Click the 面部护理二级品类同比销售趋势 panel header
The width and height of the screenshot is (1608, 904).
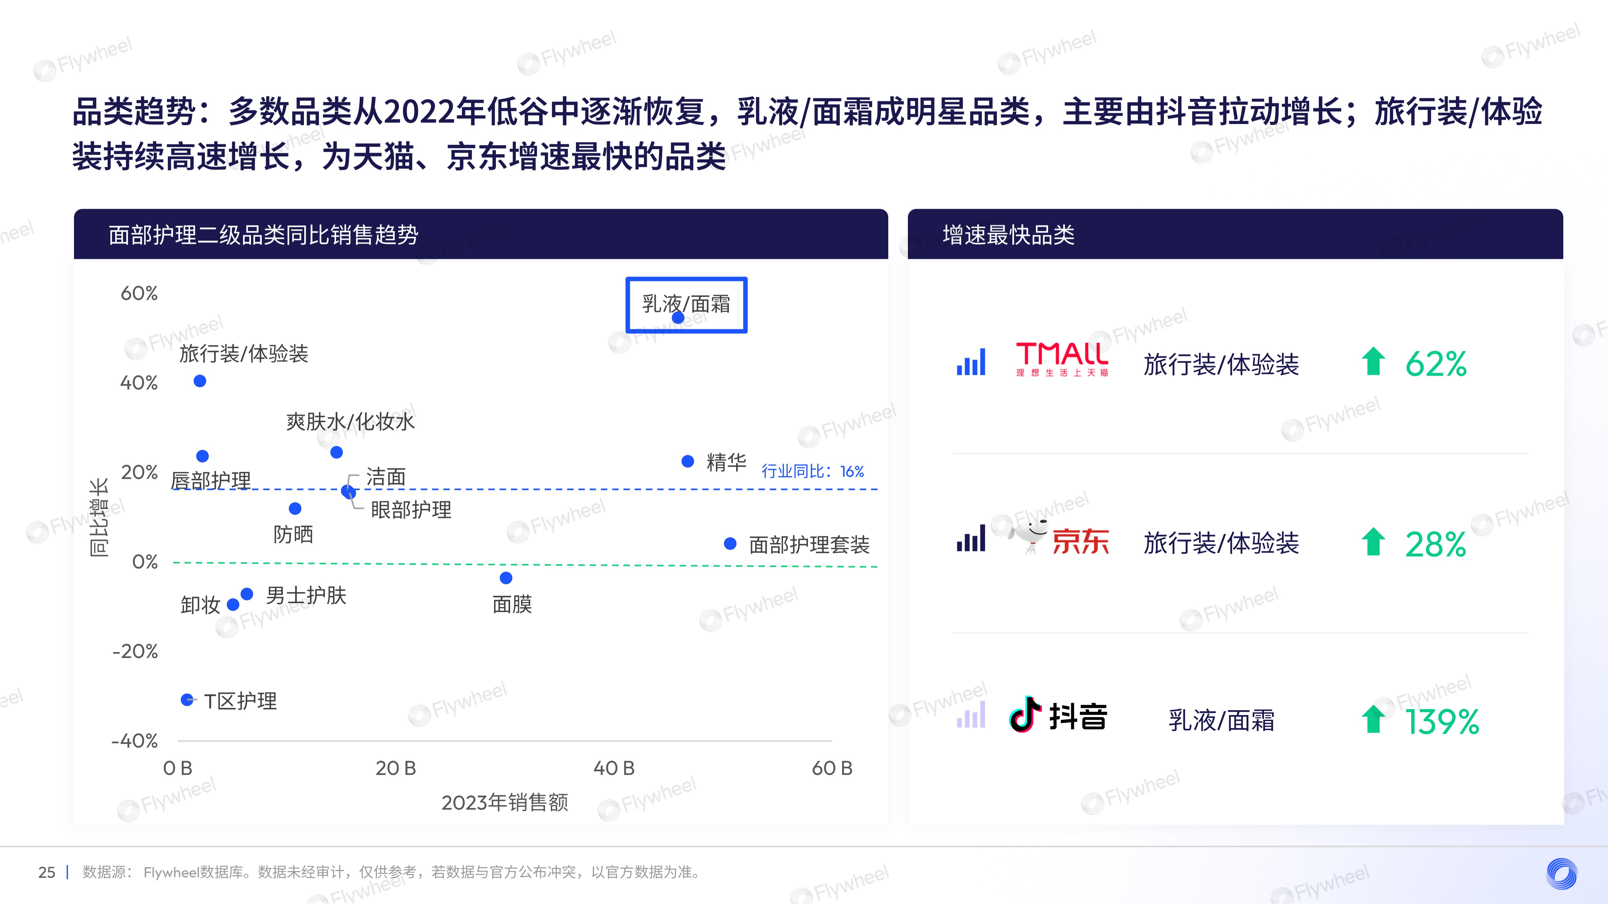[481, 234]
